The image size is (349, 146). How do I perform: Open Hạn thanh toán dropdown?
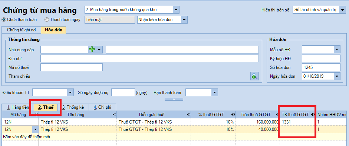(x=215, y=93)
